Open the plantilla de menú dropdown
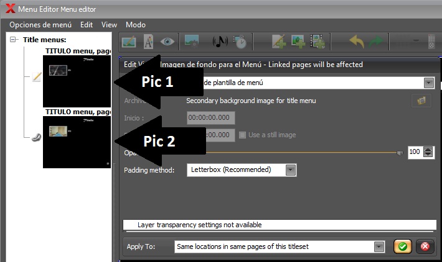The image size is (442, 262). click(x=429, y=83)
